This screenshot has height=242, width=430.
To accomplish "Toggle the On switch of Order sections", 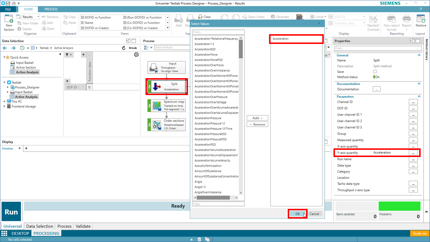I will click(x=149, y=125).
